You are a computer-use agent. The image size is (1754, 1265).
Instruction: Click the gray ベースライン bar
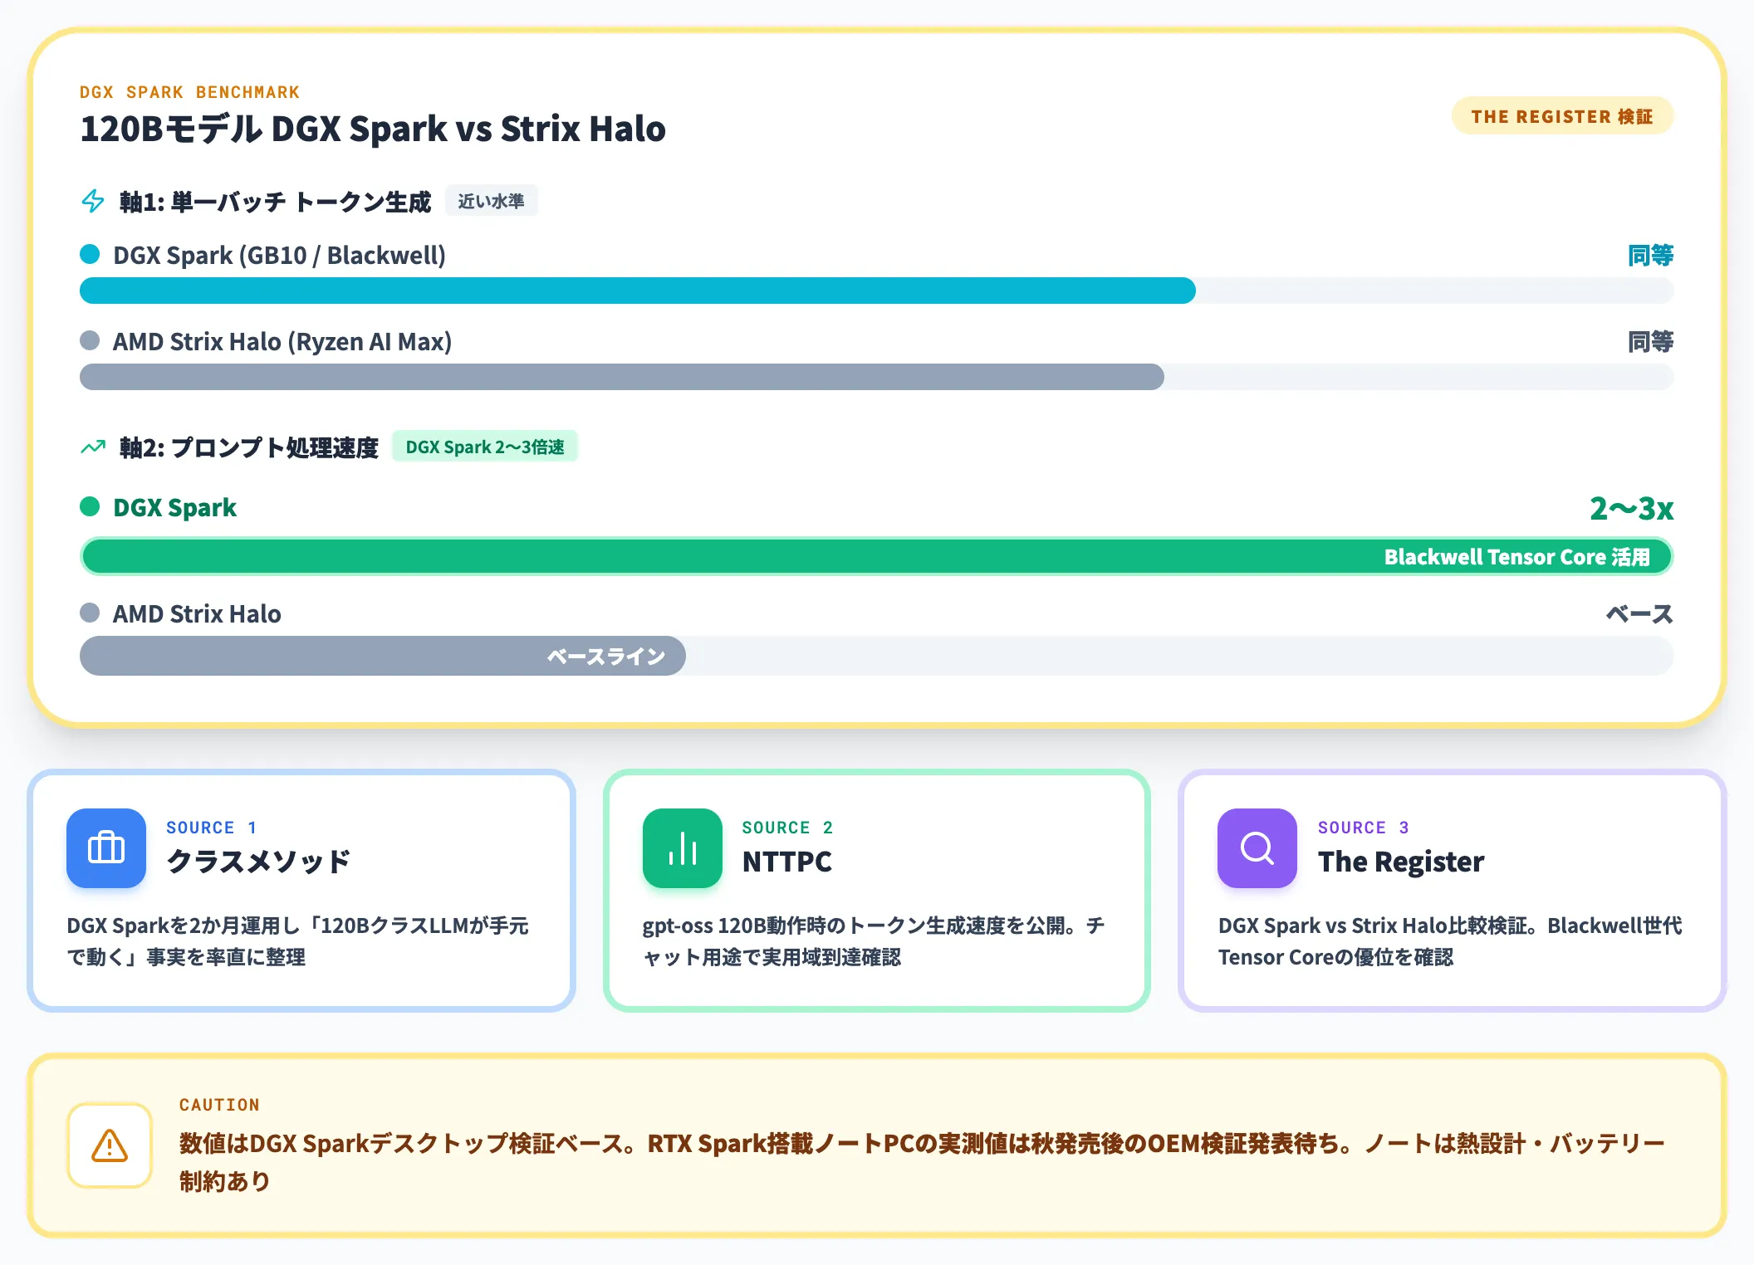[383, 656]
